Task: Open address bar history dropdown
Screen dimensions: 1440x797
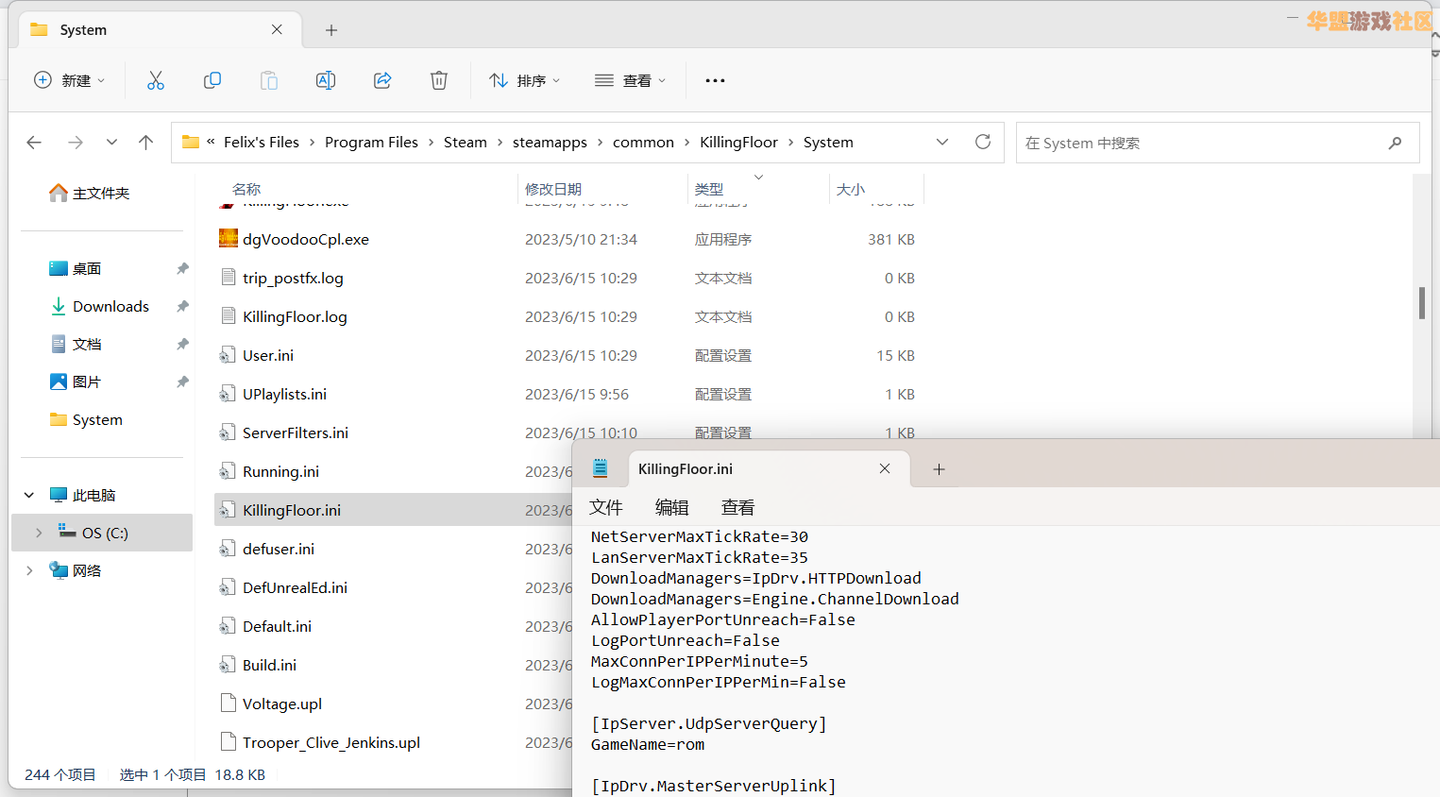Action: click(941, 142)
